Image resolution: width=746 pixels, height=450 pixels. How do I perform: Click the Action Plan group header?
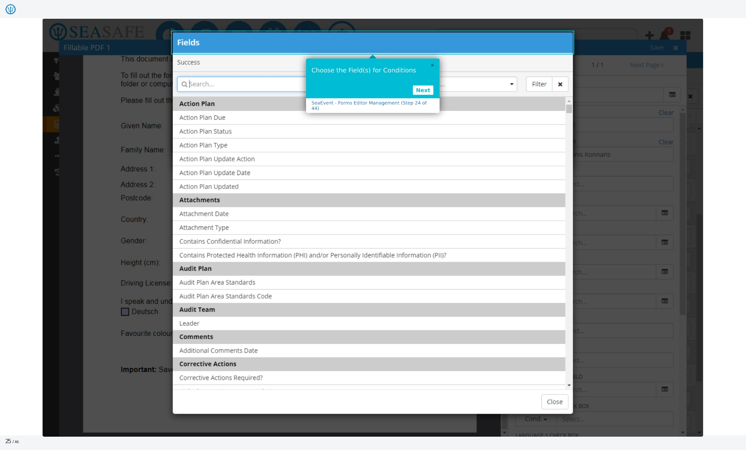369,104
